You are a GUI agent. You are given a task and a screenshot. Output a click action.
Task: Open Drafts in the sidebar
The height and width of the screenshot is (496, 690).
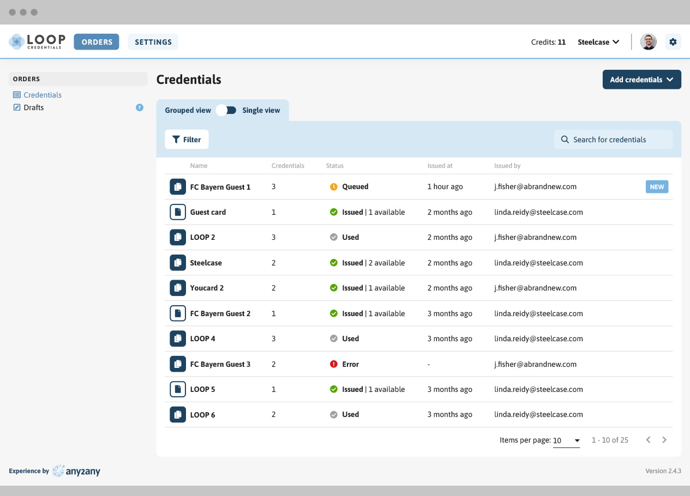tap(33, 107)
